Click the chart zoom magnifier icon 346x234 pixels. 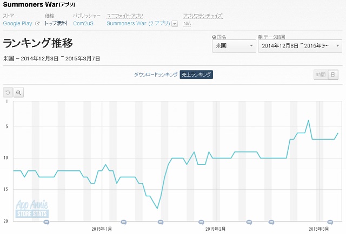pos(18,92)
